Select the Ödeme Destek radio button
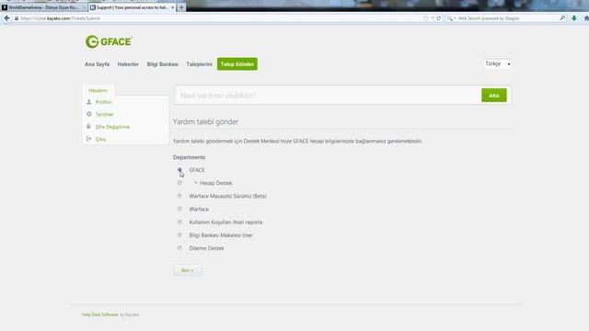This screenshot has height=331, width=589. pyautogui.click(x=179, y=248)
